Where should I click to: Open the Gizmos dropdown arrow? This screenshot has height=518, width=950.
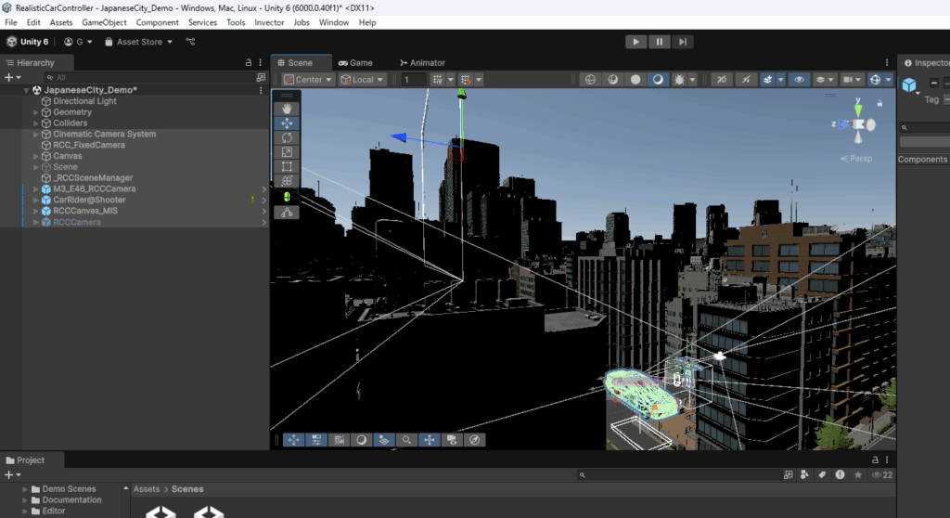click(888, 80)
